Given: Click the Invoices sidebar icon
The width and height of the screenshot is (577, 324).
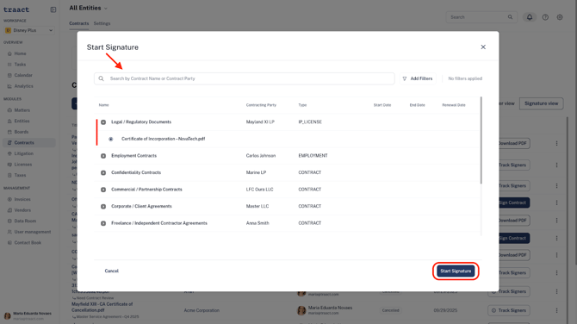Looking at the screenshot, I should pos(9,199).
